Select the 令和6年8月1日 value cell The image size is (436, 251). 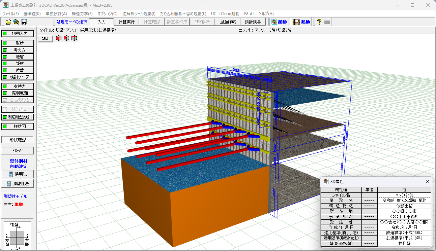point(404,227)
